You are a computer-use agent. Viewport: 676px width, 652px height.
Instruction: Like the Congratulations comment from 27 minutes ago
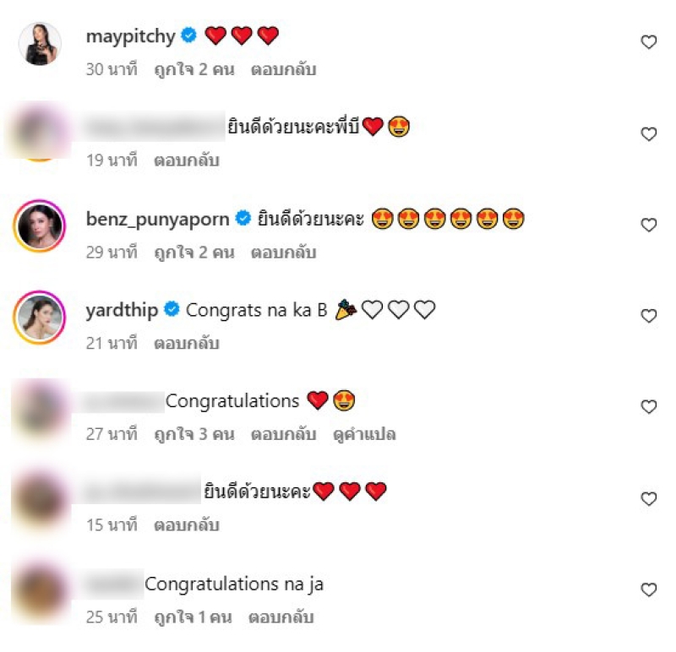(x=648, y=407)
